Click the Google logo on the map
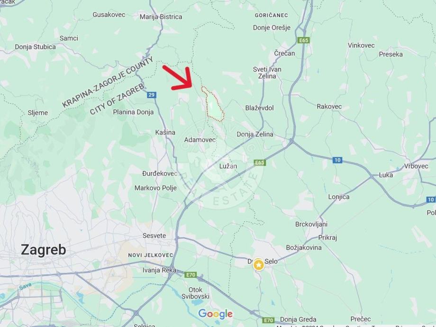This screenshot has width=436, height=327. coord(216,314)
